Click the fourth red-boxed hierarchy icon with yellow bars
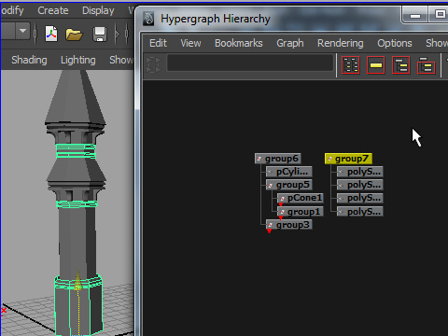 pos(427,65)
